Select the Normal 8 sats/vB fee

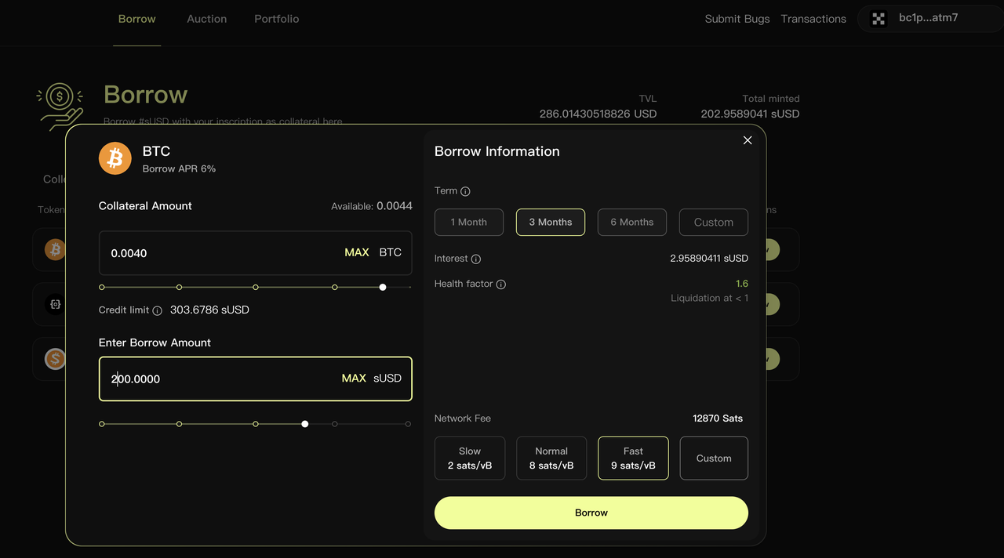pos(551,458)
